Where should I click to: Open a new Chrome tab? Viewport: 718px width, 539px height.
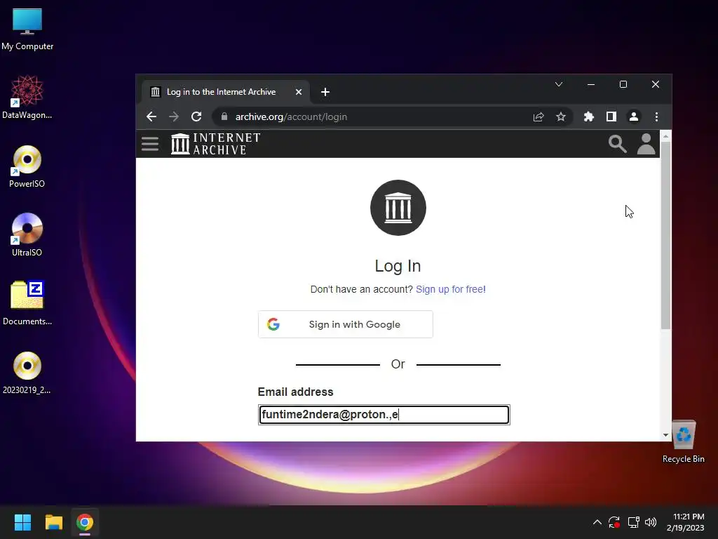pos(325,92)
